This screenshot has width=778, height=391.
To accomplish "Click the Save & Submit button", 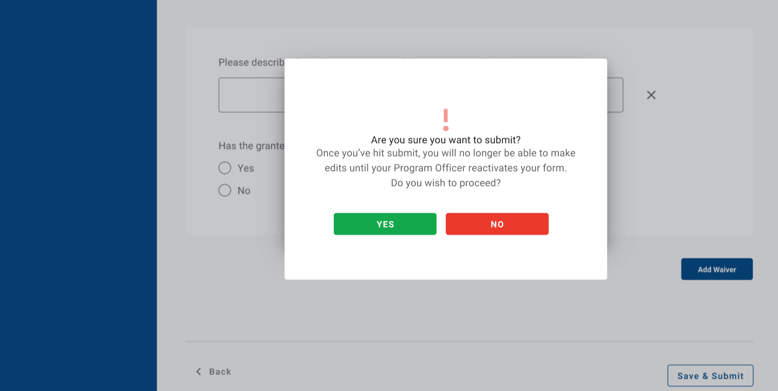I will pos(710,376).
